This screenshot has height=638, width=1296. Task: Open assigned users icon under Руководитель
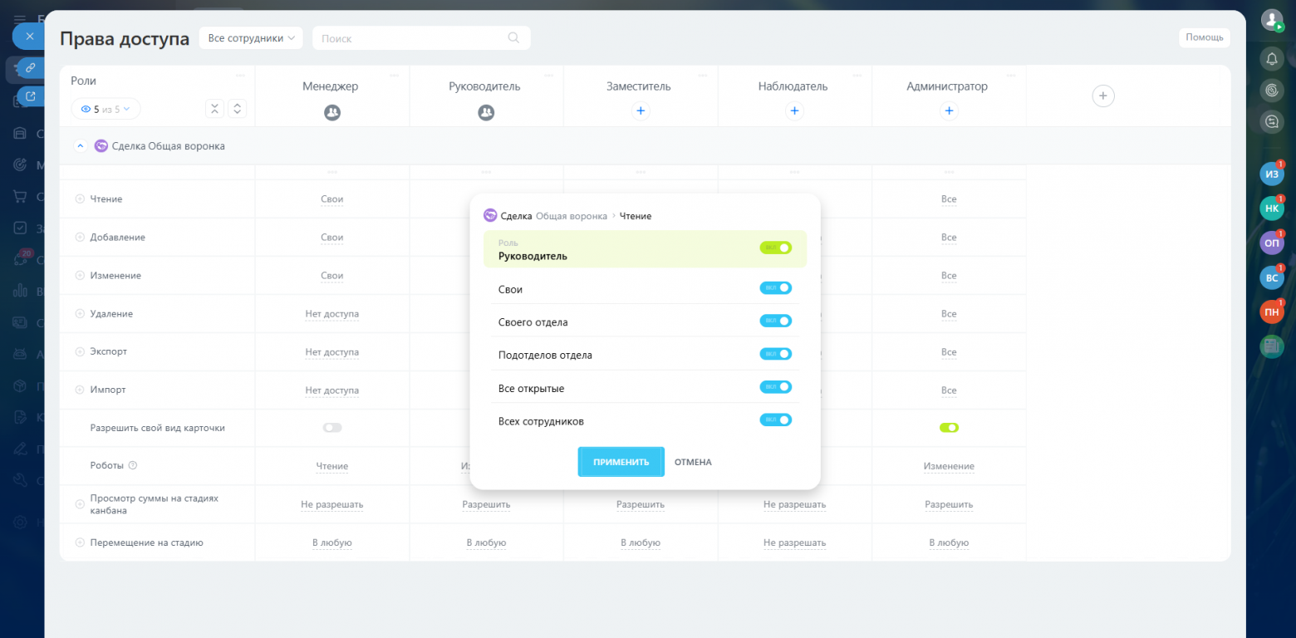[486, 111]
